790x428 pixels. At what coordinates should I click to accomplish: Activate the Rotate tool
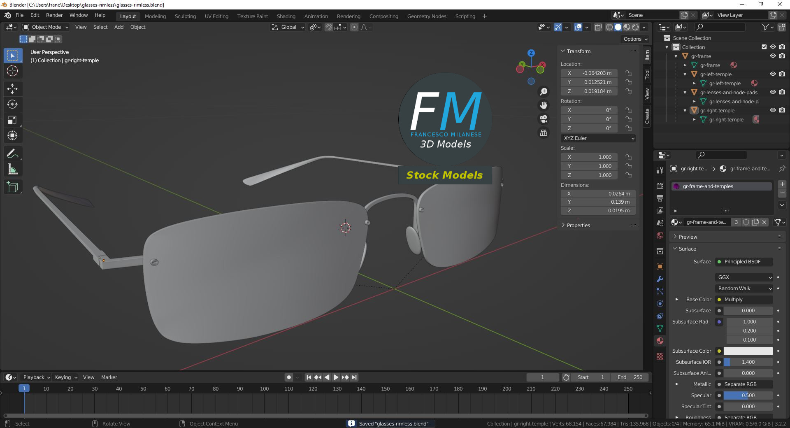pos(12,104)
